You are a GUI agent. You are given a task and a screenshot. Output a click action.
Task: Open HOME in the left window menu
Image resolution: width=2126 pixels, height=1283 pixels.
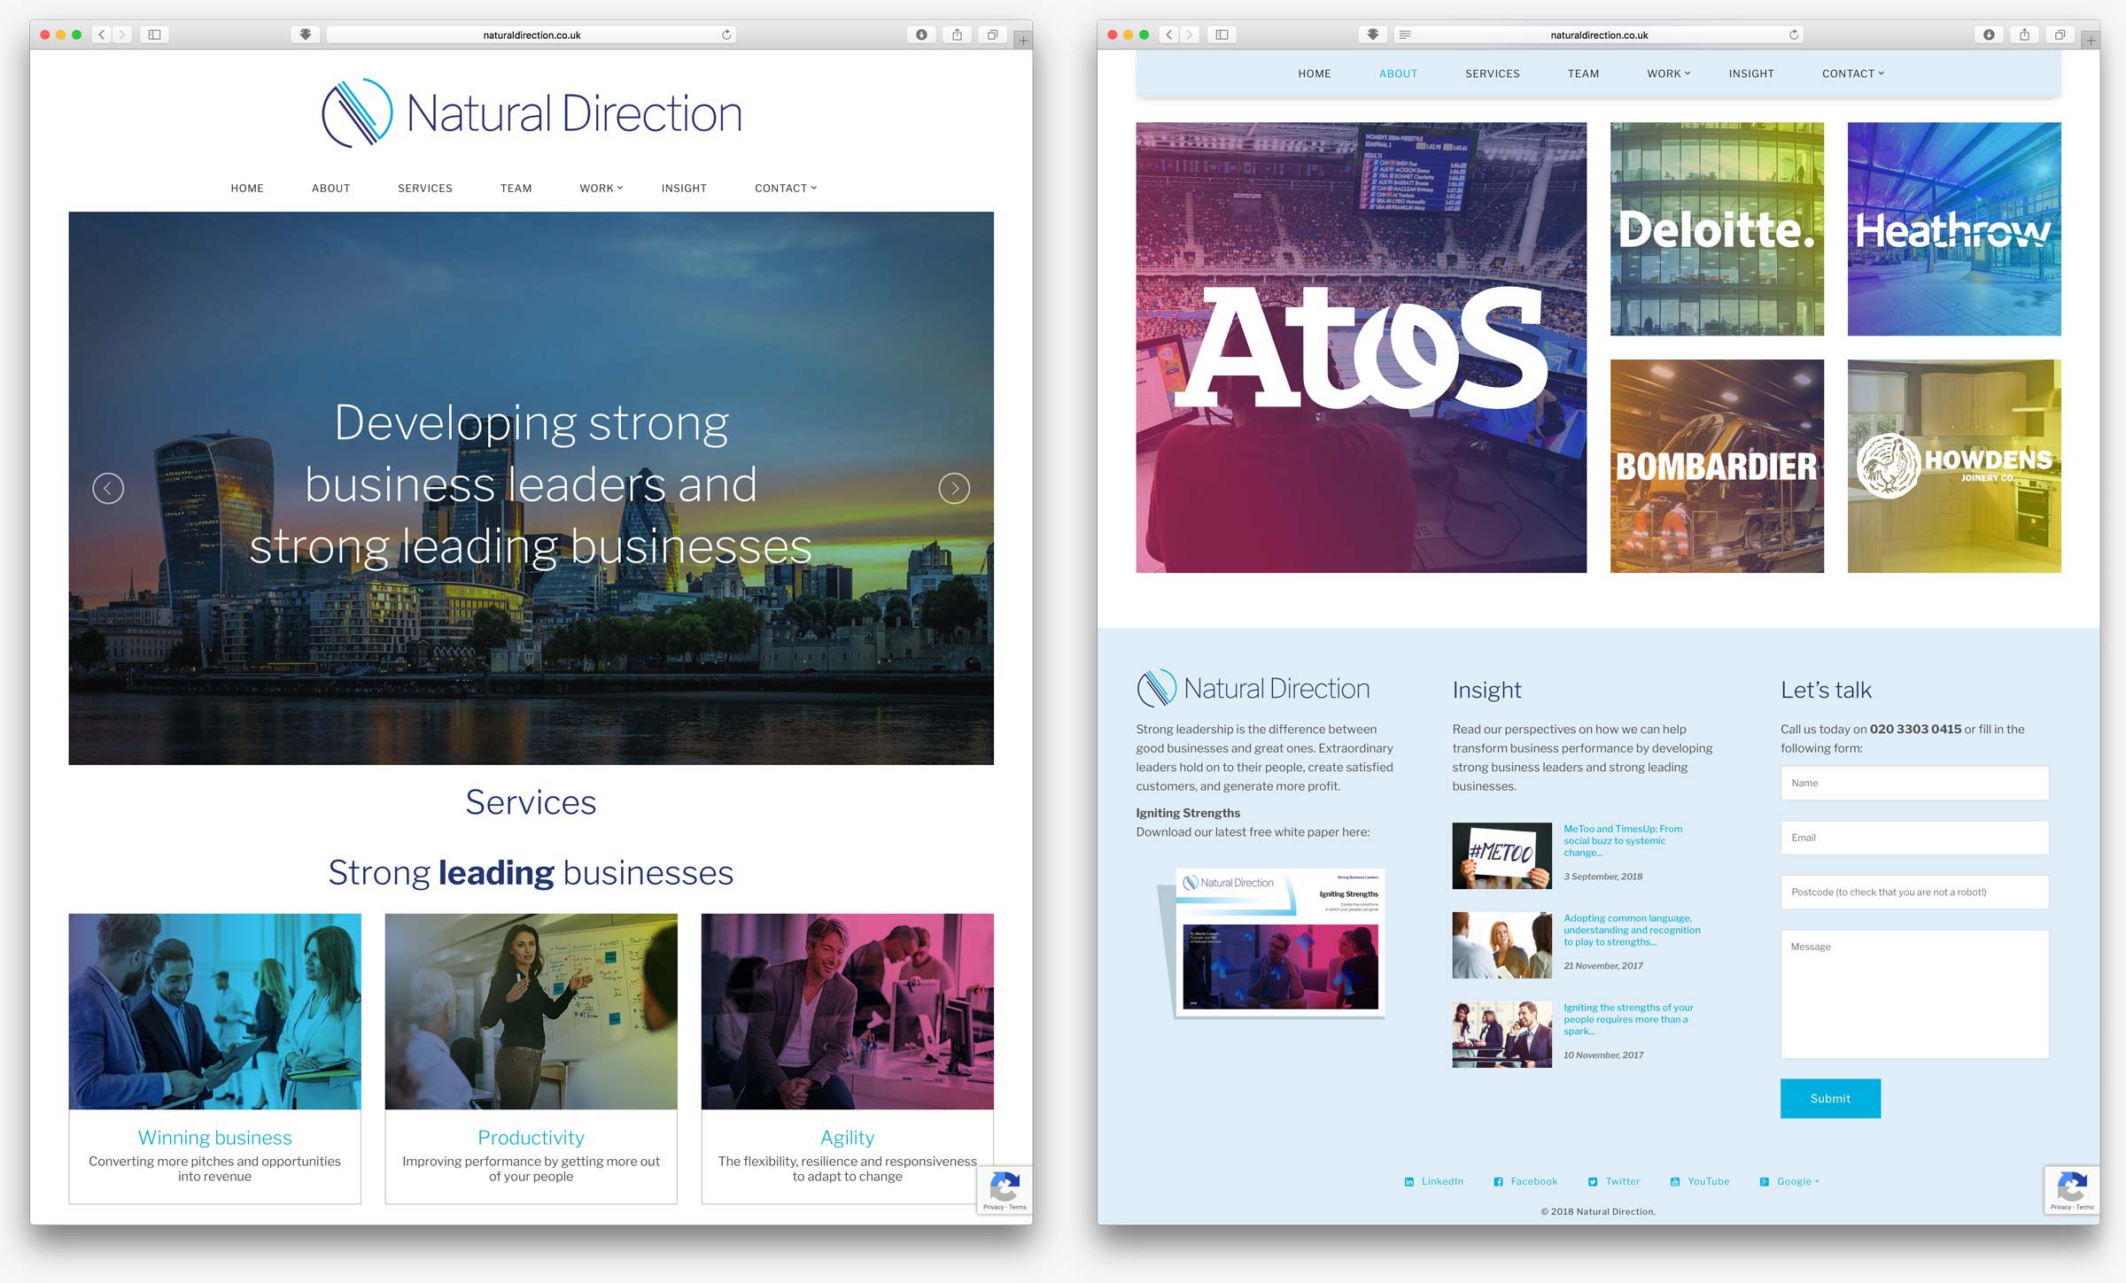click(x=247, y=188)
